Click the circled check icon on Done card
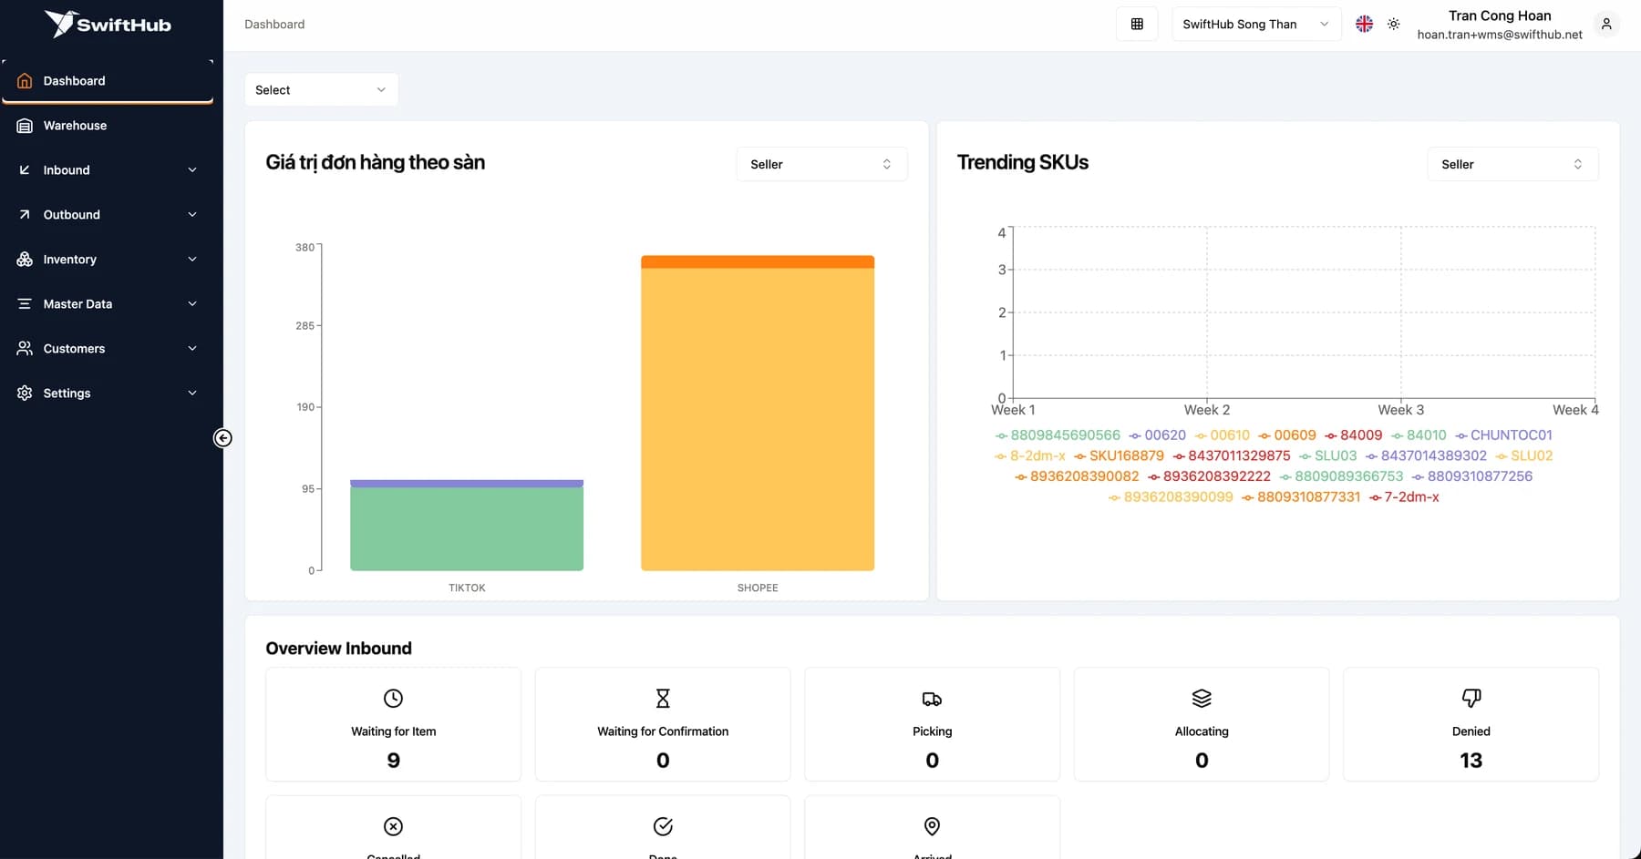Screen dimensions: 1641x859 click(x=663, y=826)
